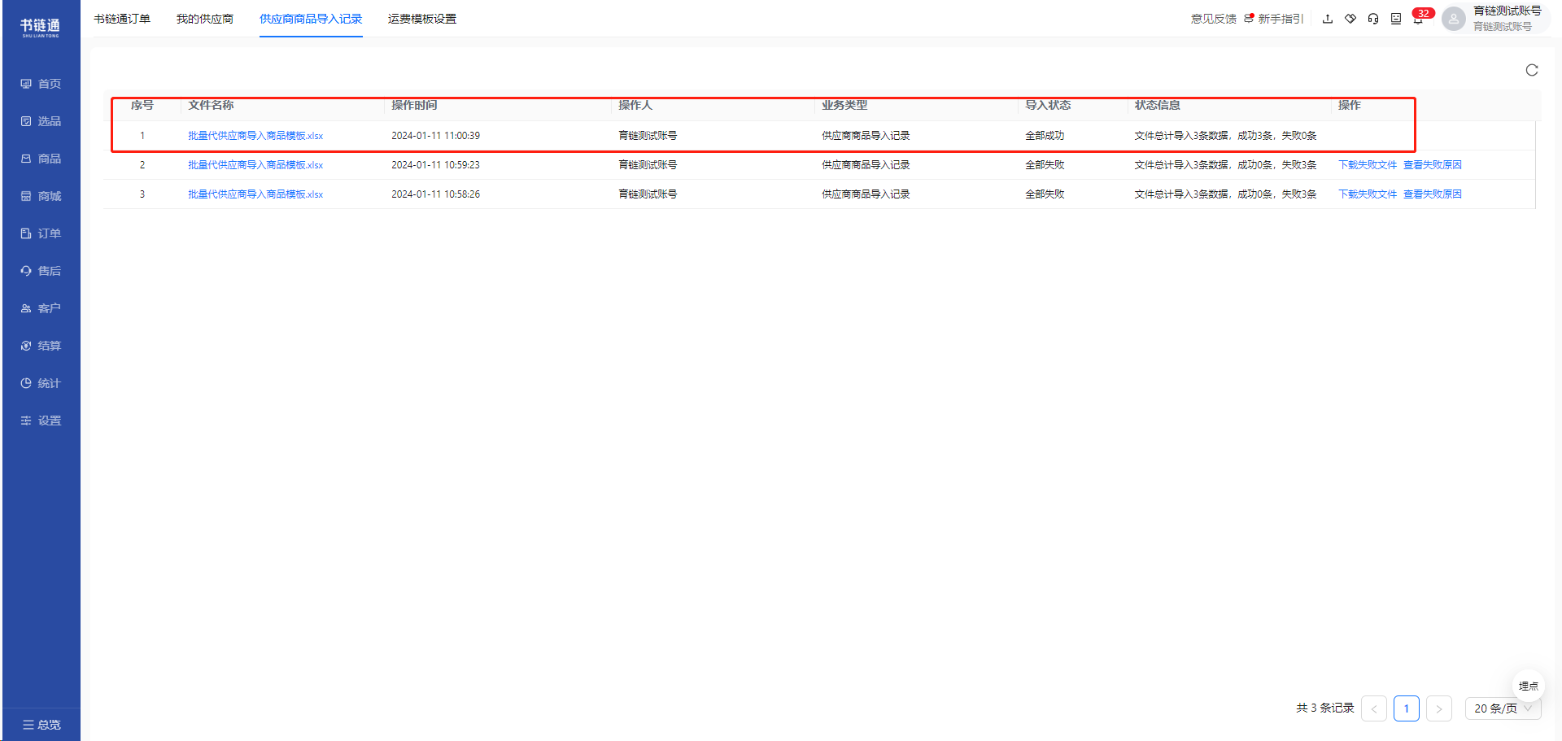Open the 商城 mall sidebar section

click(41, 196)
